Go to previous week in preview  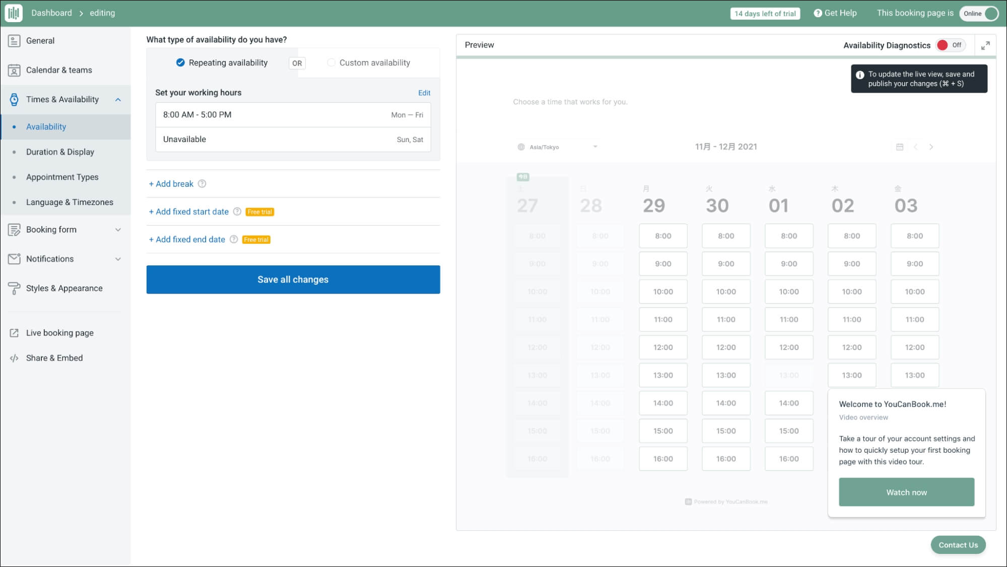(x=915, y=147)
